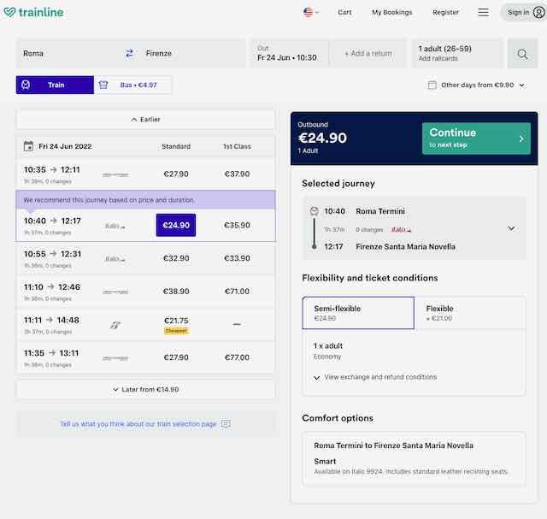The height and width of the screenshot is (519, 547).
Task: Select the €24.90 Standard fare at 10:40
Action: tap(176, 225)
